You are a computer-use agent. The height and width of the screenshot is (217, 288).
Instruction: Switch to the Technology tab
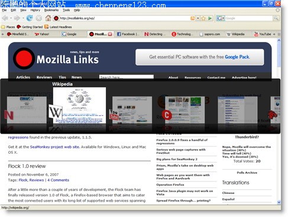tap(182, 34)
